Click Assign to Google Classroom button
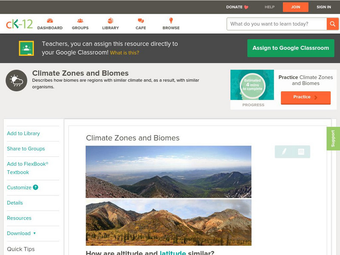 291,48
